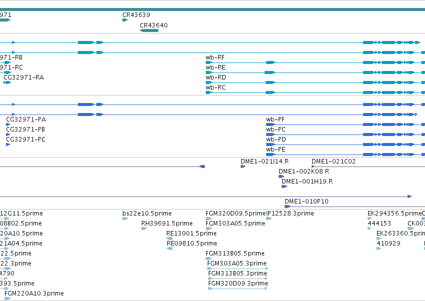This screenshot has height=301, width=425.
Task: Open the wb-PD protein label
Action: (x=276, y=139)
